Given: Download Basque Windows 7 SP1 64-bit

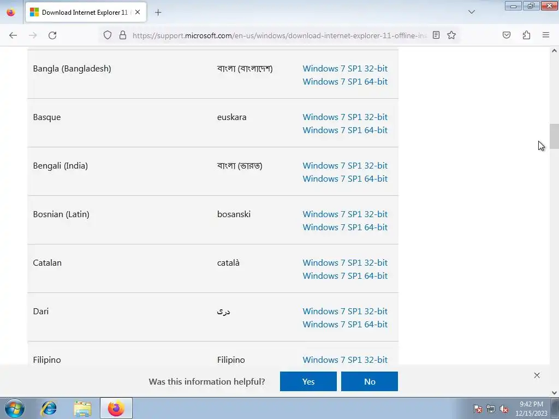Looking at the screenshot, I should click(x=345, y=130).
